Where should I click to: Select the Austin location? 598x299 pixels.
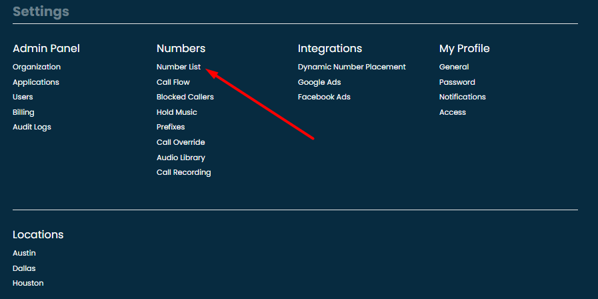point(24,253)
